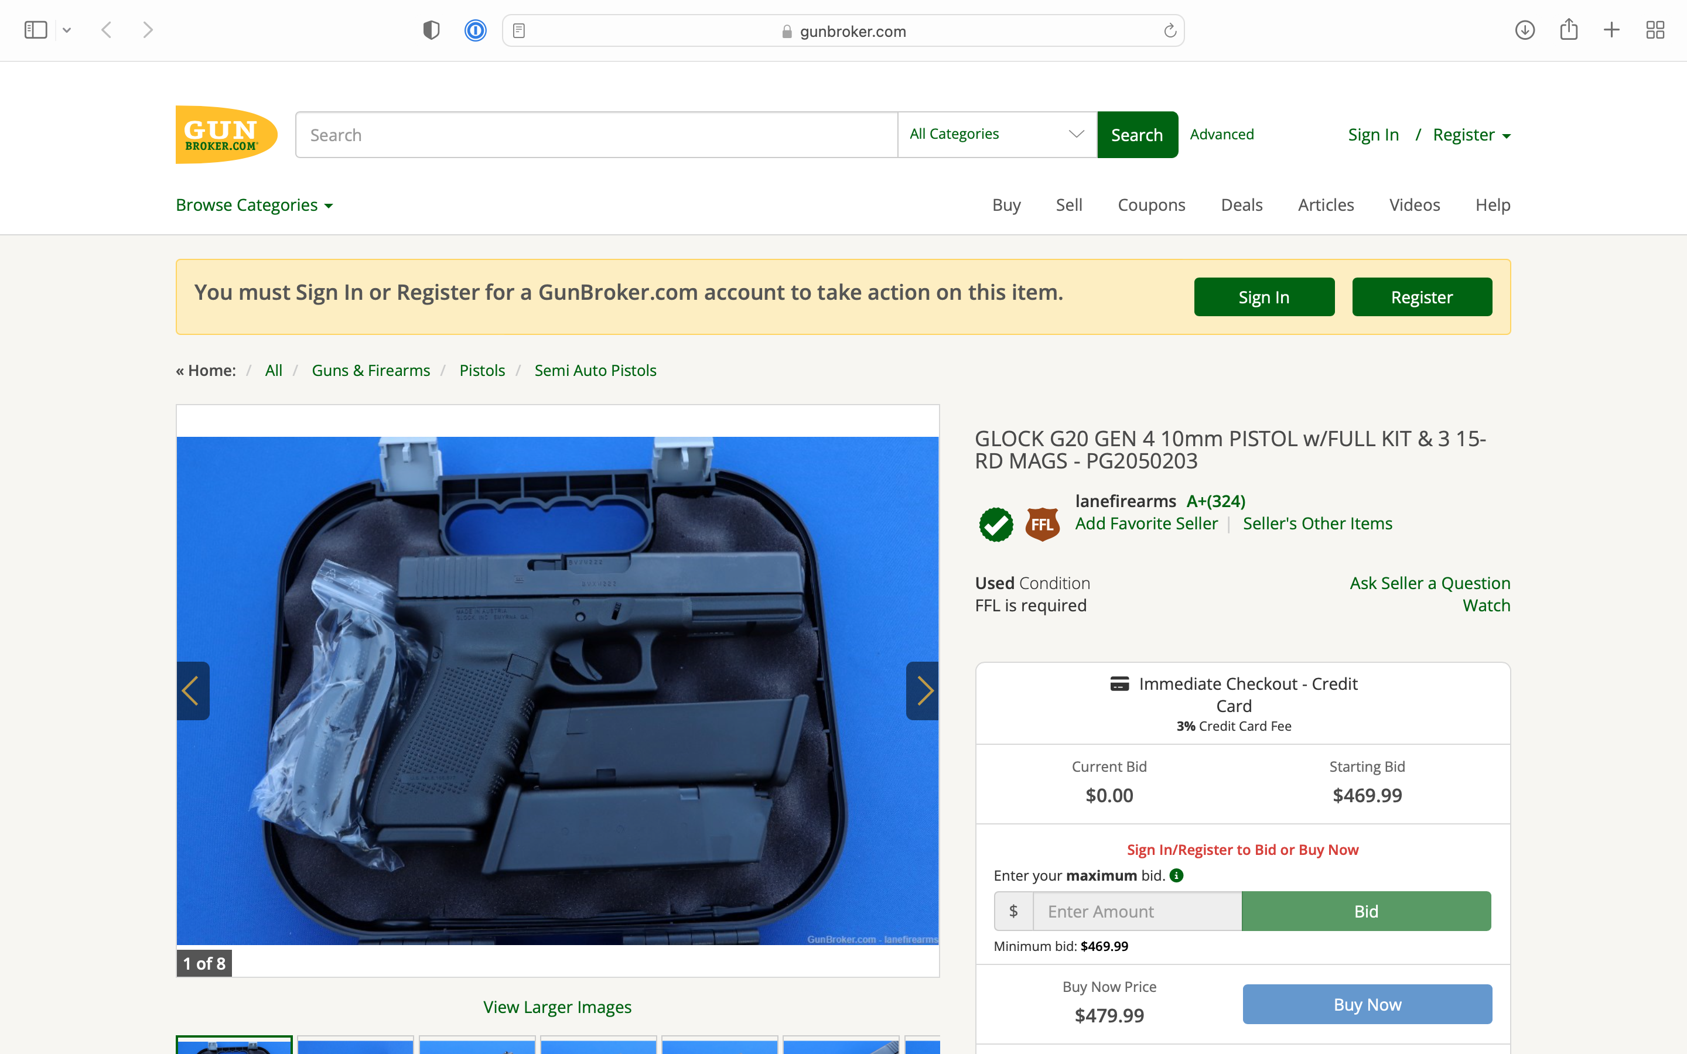The image size is (1687, 1054).
Task: Toggle the Safari sidebar icon
Action: (x=36, y=30)
